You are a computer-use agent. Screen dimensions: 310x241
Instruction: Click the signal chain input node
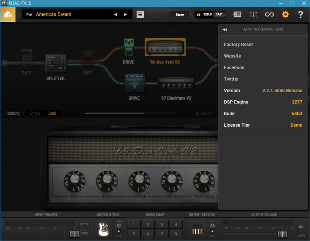pos(4,63)
